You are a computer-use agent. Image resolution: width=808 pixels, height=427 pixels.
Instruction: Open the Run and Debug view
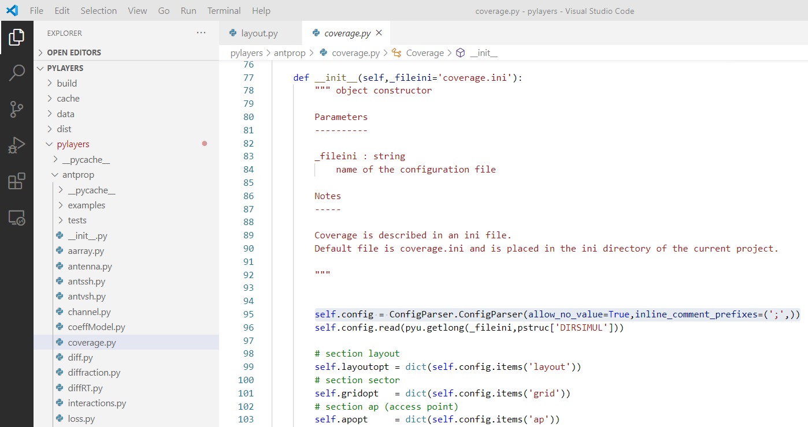click(x=17, y=145)
